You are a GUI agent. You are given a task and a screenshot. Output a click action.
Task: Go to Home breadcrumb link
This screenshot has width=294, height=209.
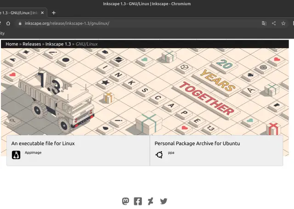click(x=12, y=44)
